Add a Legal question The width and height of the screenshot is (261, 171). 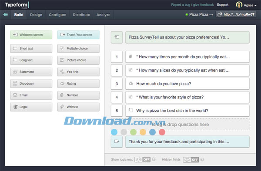coord(31,107)
